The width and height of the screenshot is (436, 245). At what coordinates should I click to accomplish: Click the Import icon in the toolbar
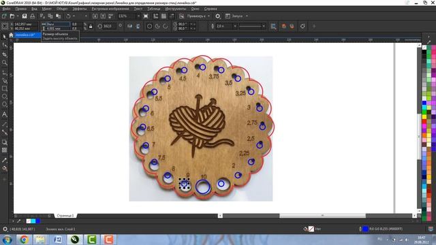pyautogui.click(x=95, y=16)
